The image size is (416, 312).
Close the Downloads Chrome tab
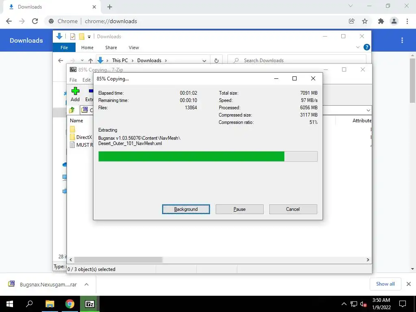tap(94, 7)
